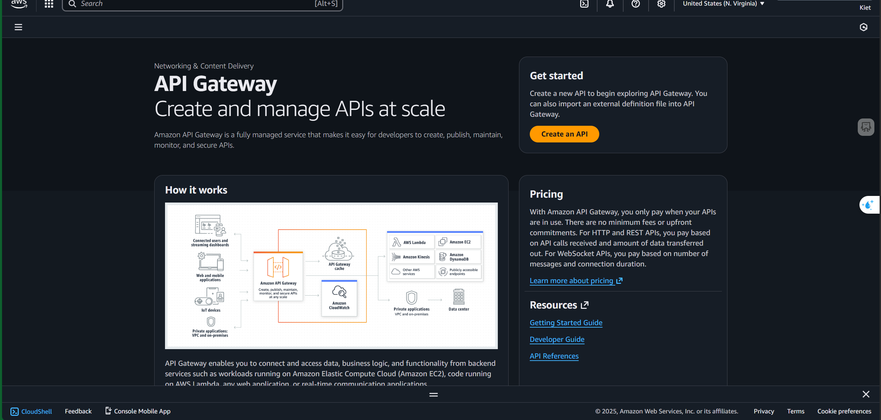Screen dimensions: 881x420
Task: Open the Kiet account menu
Action: point(865,8)
